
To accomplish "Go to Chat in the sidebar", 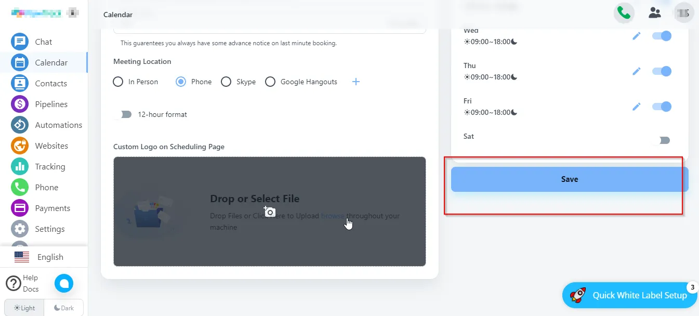I will (44, 42).
